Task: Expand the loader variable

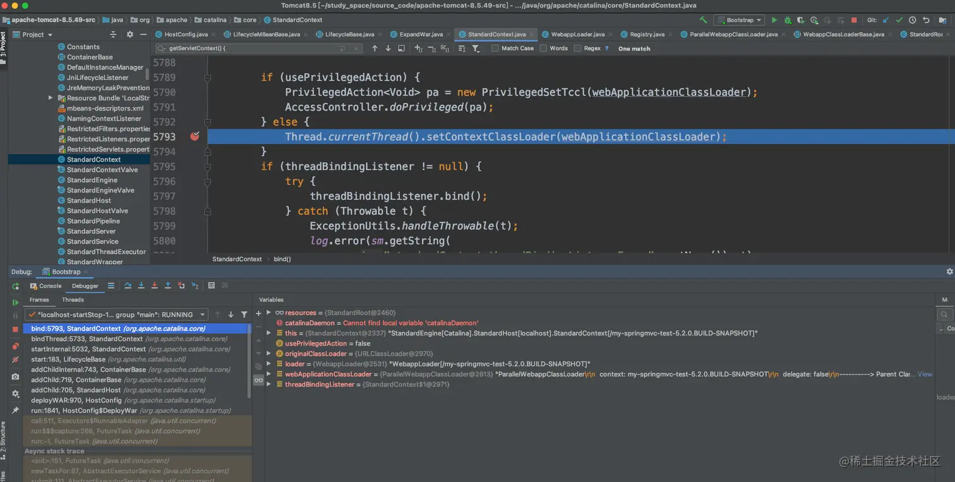Action: [268, 363]
